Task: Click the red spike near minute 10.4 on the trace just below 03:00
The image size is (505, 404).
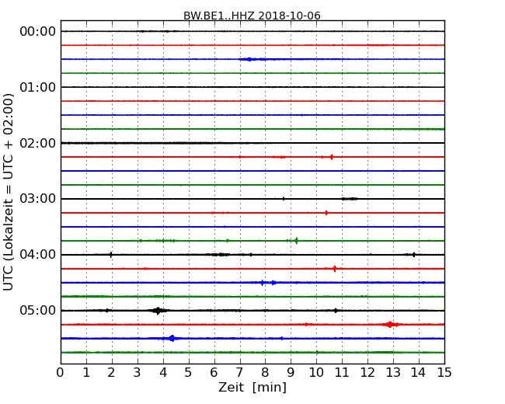Action: click(326, 213)
